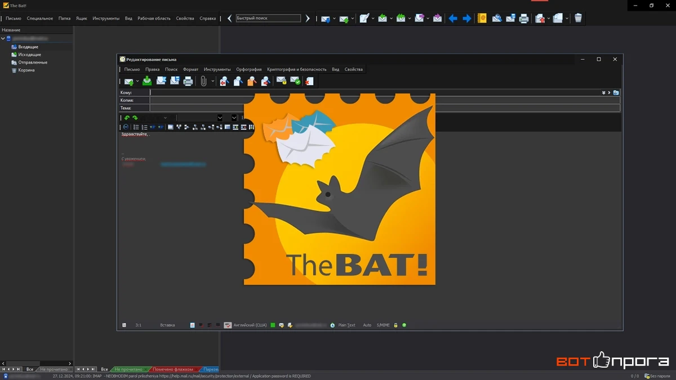Select the Входящие folder
Screen dimensions: 676x380
(28, 47)
